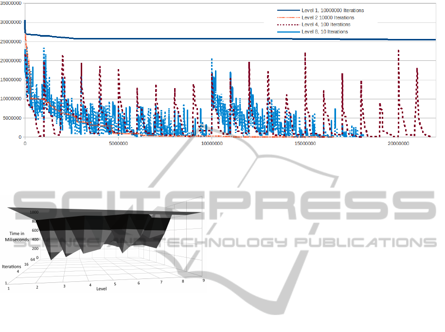Click the 15000000 x-axis label

305,144
